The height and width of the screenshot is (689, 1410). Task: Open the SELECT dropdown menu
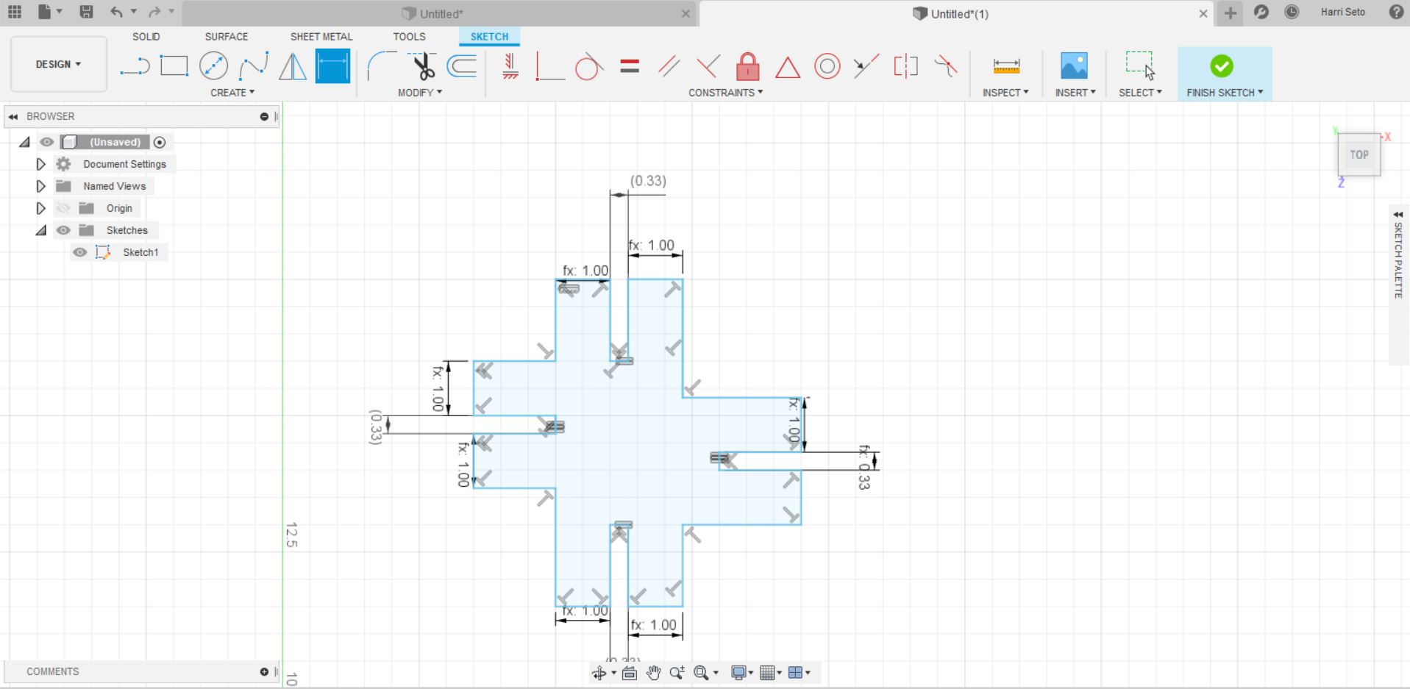(x=1141, y=93)
